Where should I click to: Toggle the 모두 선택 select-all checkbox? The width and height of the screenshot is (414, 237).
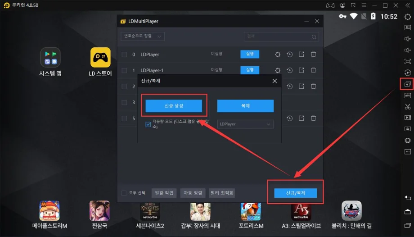point(124,193)
